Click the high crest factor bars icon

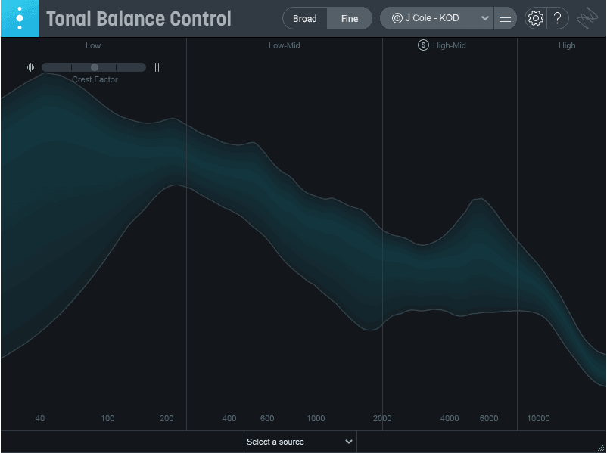pyautogui.click(x=157, y=67)
